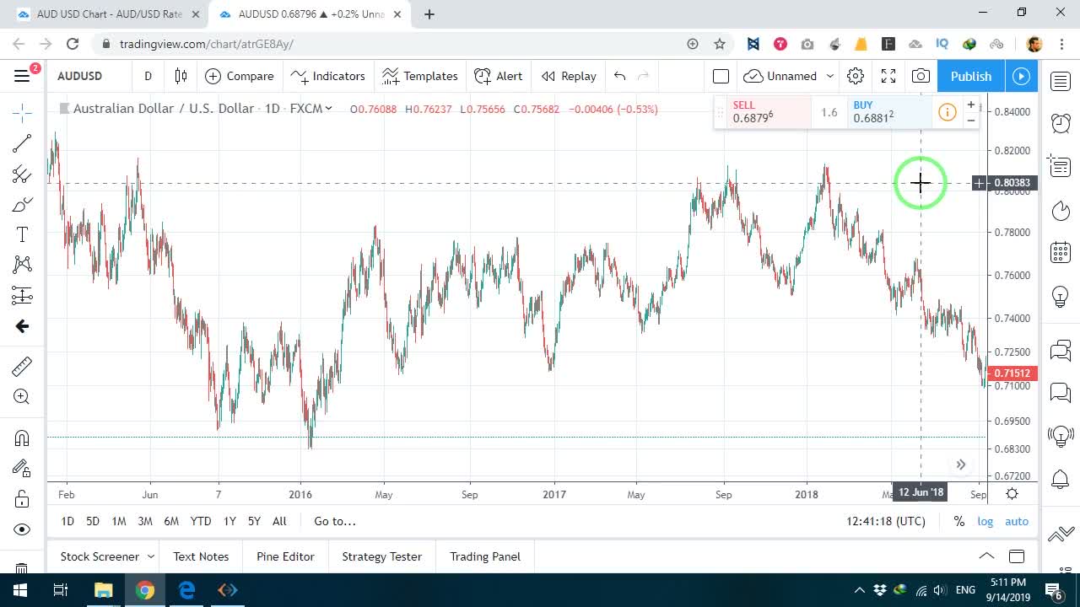The height and width of the screenshot is (607, 1080).
Task: Open the Strategy Tester tab
Action: pos(381,556)
